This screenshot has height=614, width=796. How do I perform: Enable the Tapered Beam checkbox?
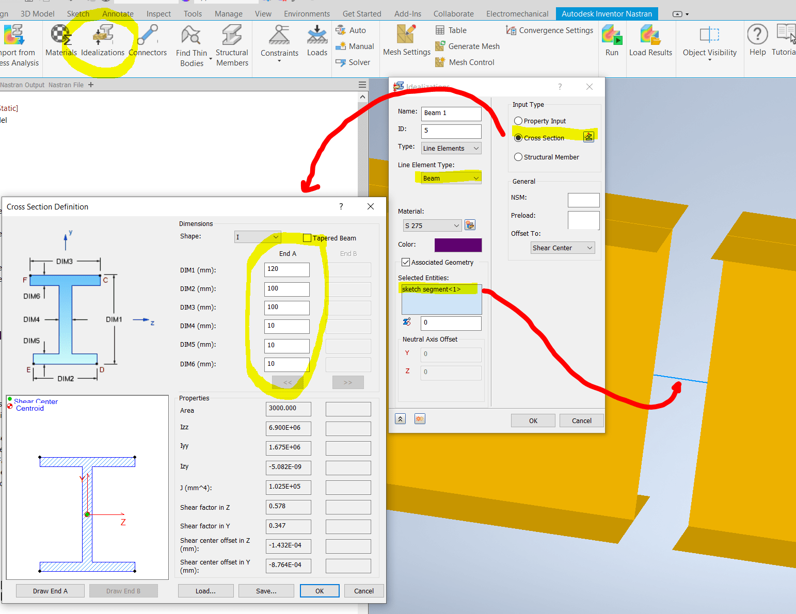(x=308, y=238)
